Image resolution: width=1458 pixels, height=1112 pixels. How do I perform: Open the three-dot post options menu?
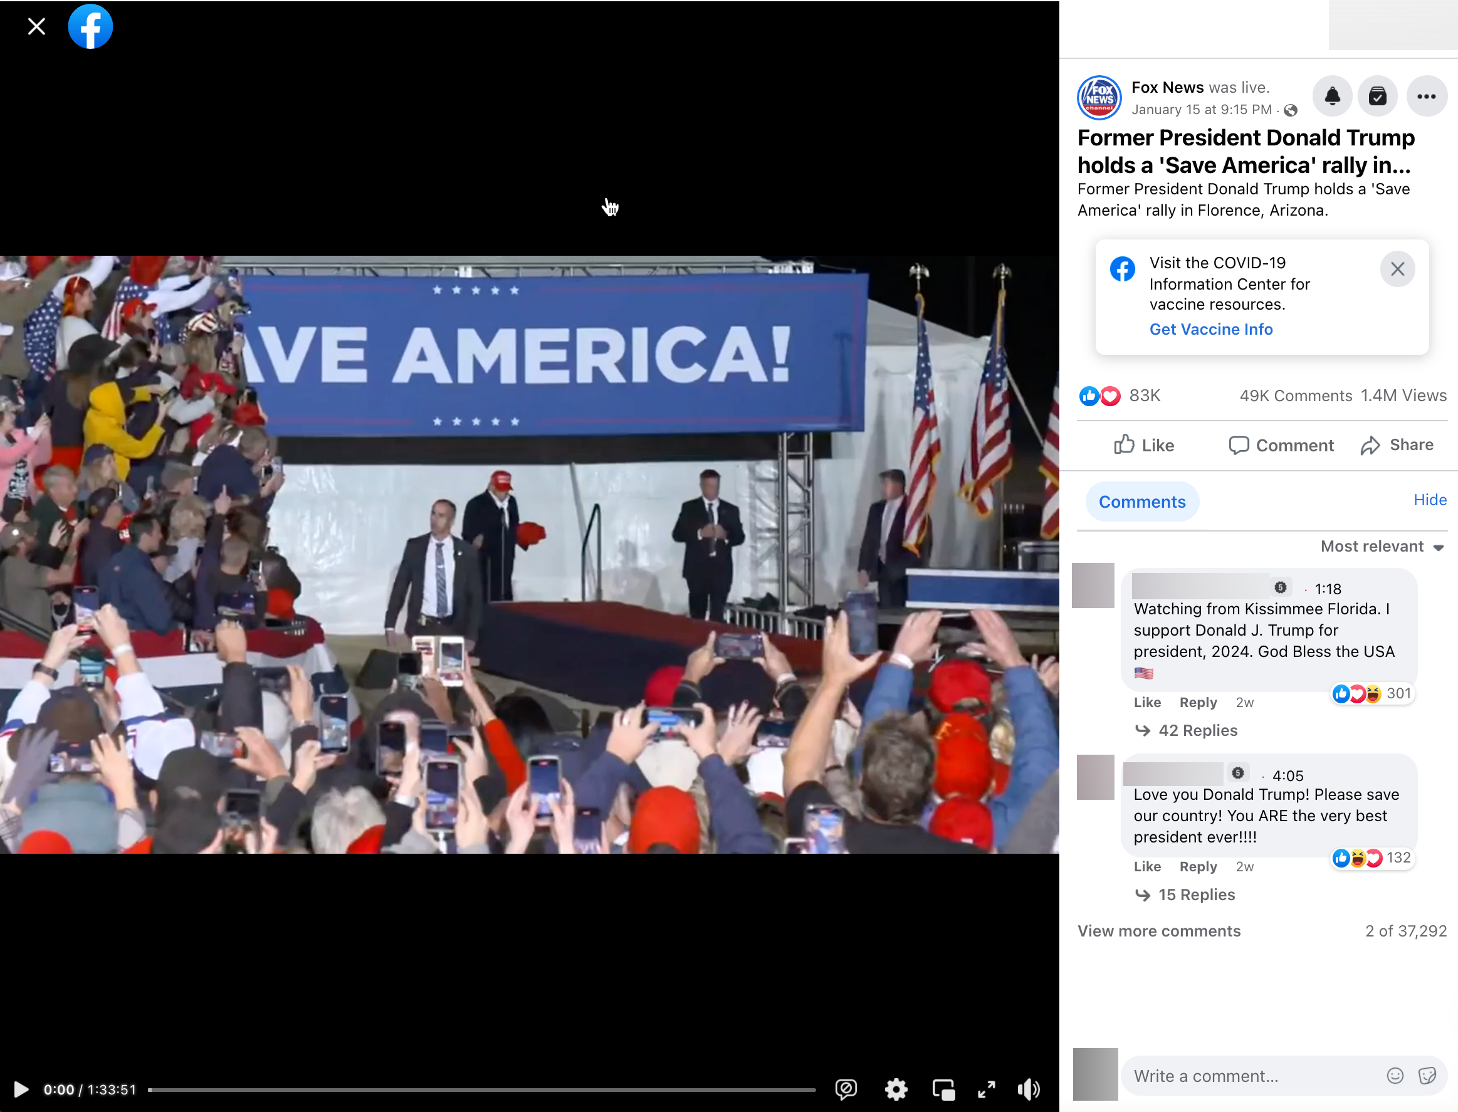[1425, 97]
